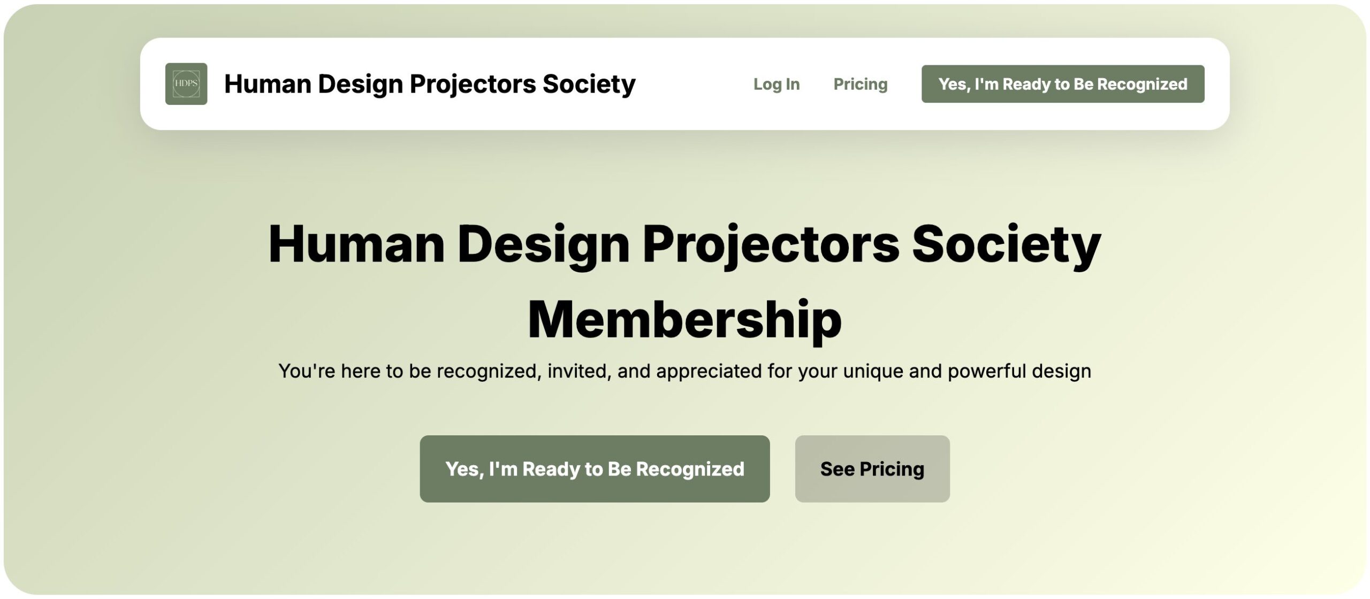This screenshot has width=1370, height=599.
Task: Click the large hero Ready to Be Recognized button
Action: tap(594, 469)
